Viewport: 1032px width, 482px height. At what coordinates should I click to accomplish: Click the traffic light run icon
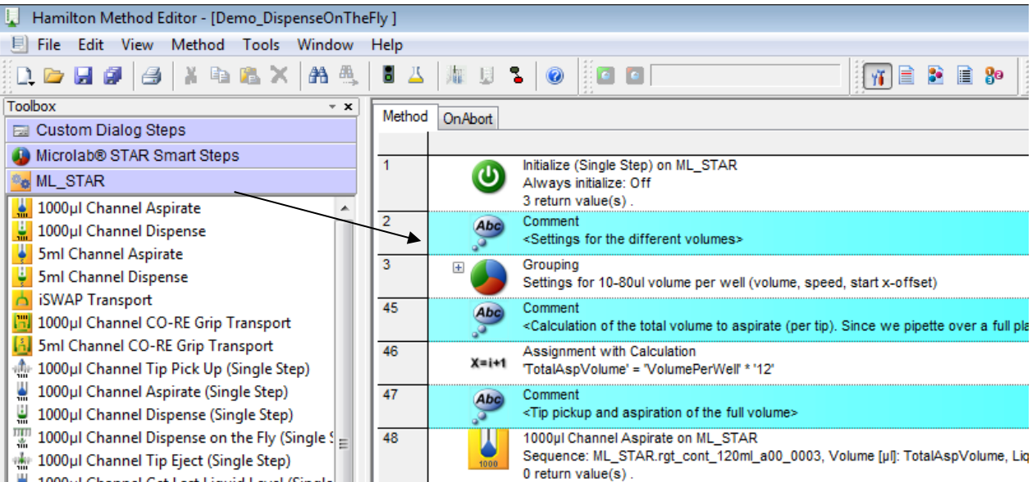[388, 76]
